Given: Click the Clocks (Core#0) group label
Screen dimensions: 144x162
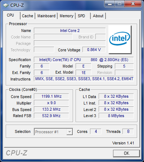Looking at the screenshot, I should coord(23,90).
